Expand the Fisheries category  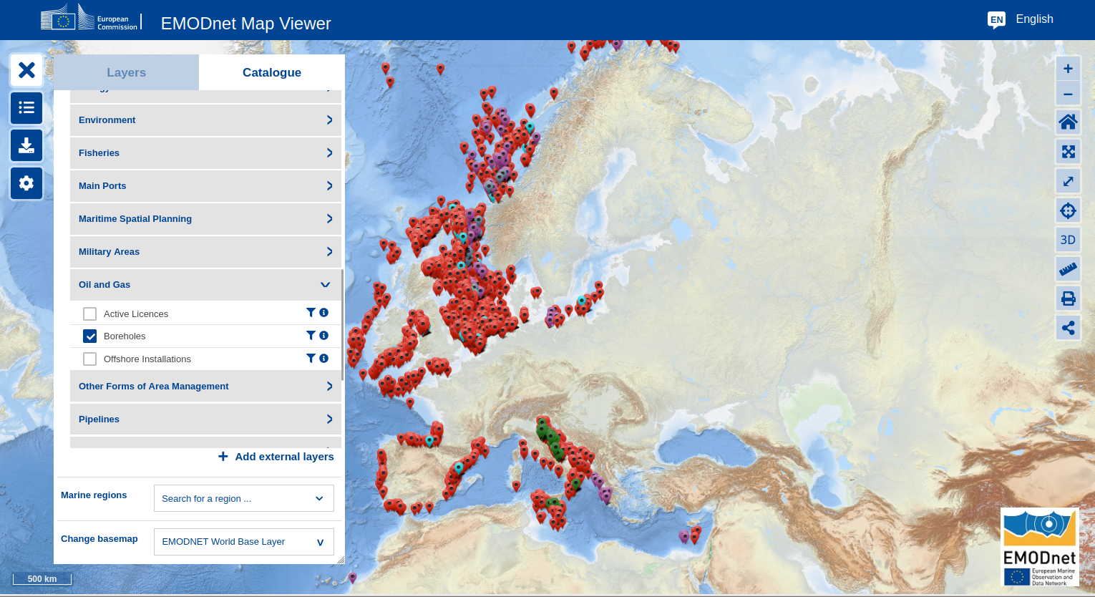coord(205,153)
